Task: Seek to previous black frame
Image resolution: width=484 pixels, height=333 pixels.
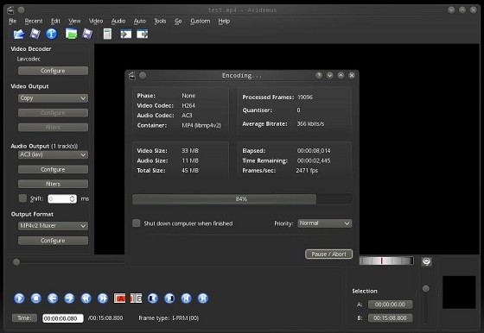Action: [x=153, y=298]
